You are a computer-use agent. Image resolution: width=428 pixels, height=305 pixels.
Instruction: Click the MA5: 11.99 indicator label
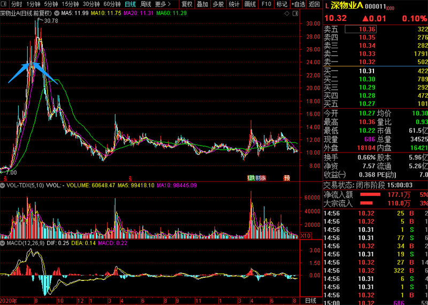tap(75, 13)
